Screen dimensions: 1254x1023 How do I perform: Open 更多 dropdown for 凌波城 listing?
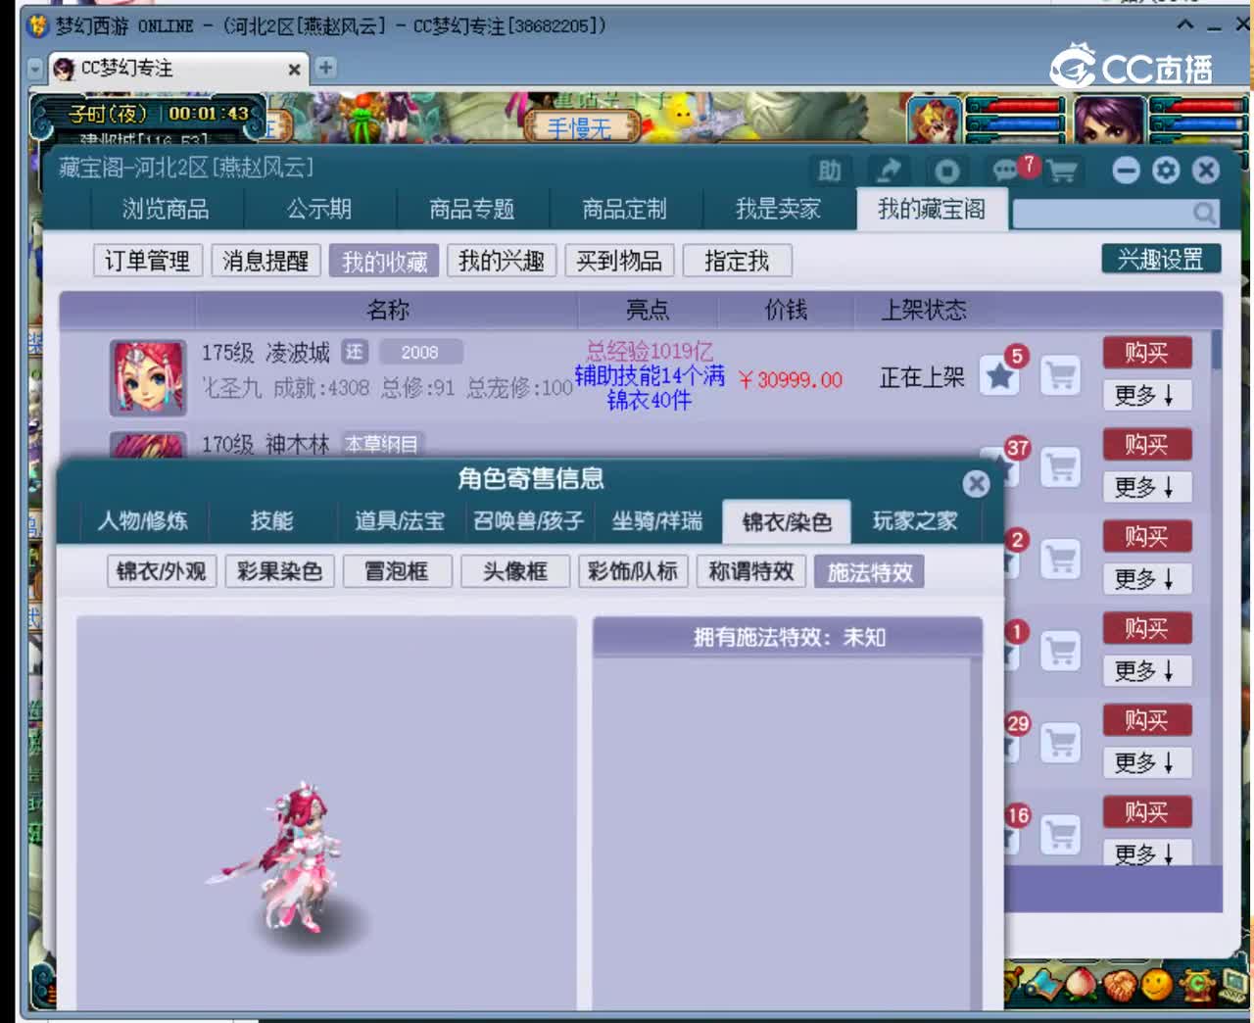(x=1146, y=396)
